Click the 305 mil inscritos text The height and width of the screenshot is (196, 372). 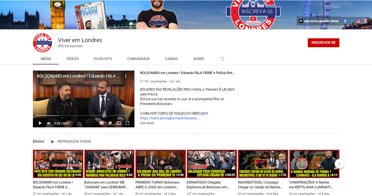[x=70, y=46]
